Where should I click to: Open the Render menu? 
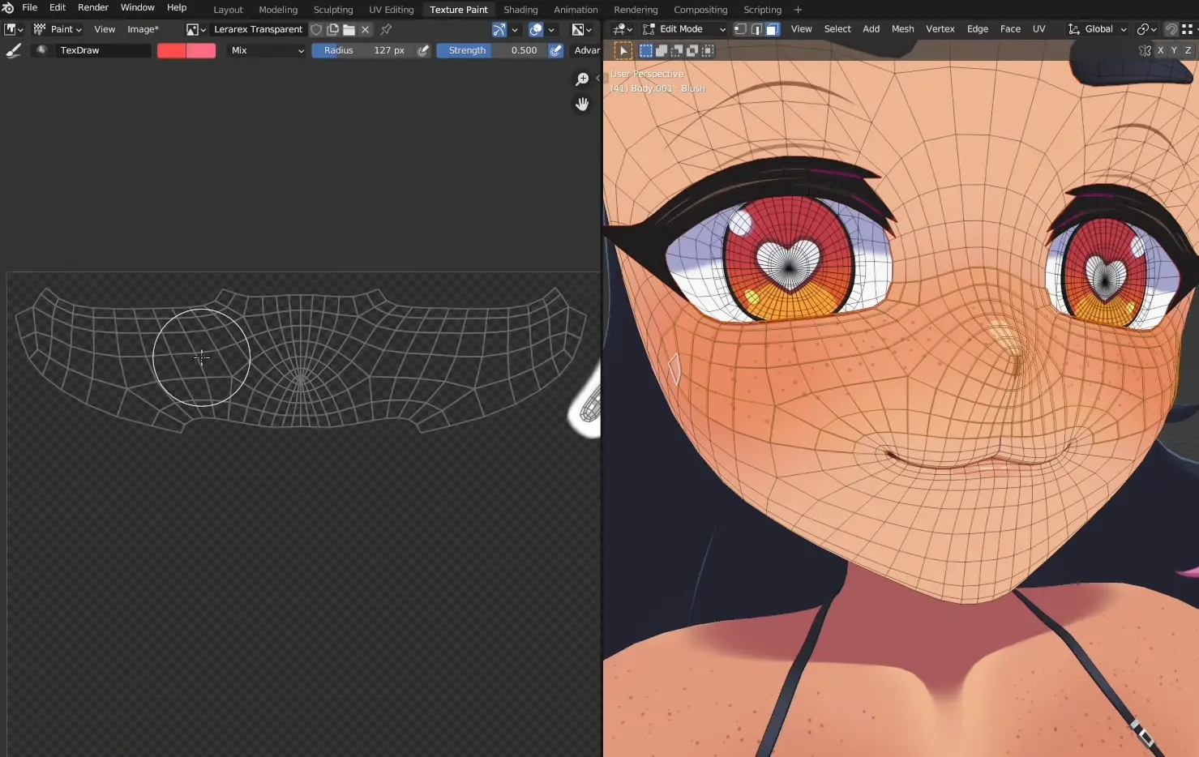coord(92,7)
